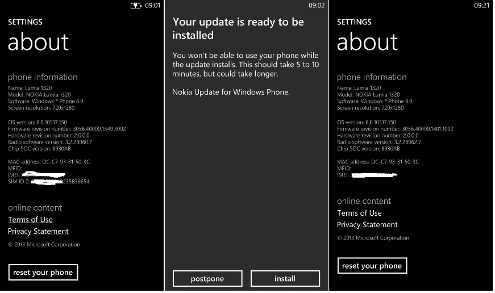Tap 'Model: NOKIA Lumia 1320' on 09:21 screen
Screen dimensions: 495x293
click(x=368, y=94)
